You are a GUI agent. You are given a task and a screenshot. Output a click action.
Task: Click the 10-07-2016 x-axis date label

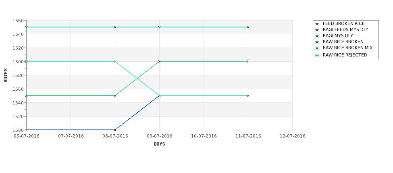point(204,136)
